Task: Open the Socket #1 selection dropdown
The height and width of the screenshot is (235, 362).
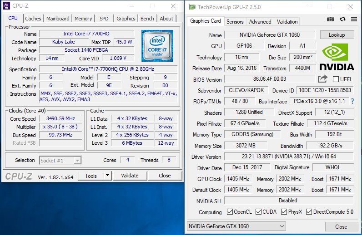Action: tap(60, 160)
